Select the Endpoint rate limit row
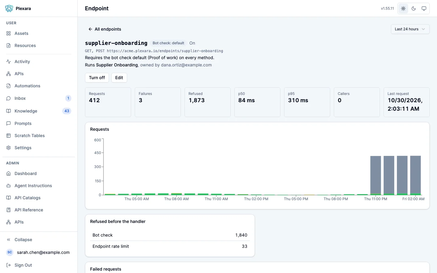The image size is (437, 273). click(x=170, y=246)
